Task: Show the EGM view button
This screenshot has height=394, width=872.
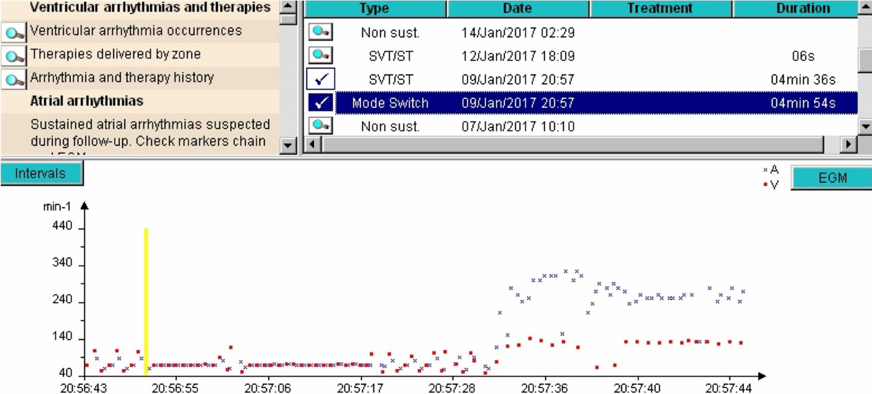Action: tap(831, 178)
